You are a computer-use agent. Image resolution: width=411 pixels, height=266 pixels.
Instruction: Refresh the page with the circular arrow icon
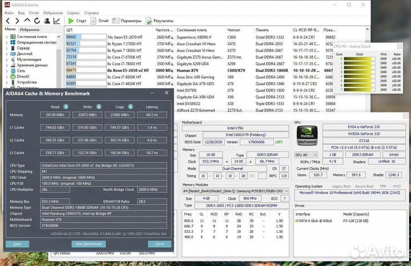click(37, 21)
